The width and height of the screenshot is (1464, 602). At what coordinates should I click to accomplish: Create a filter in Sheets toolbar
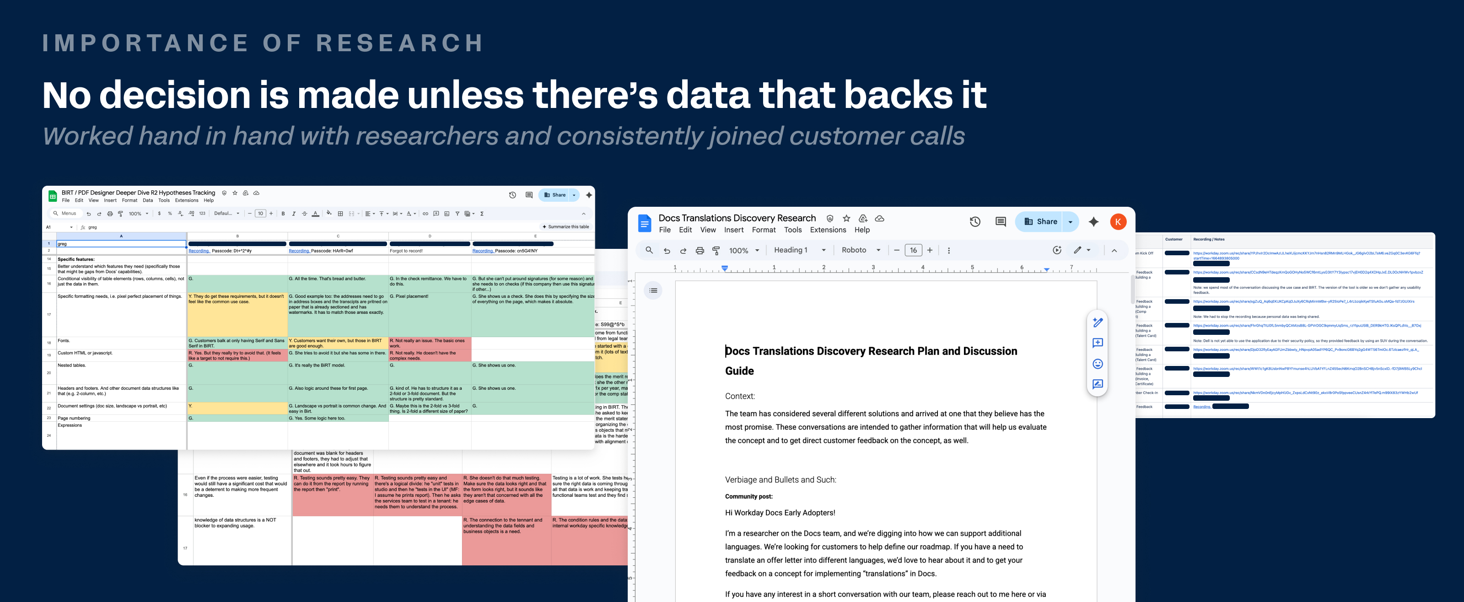(x=457, y=214)
